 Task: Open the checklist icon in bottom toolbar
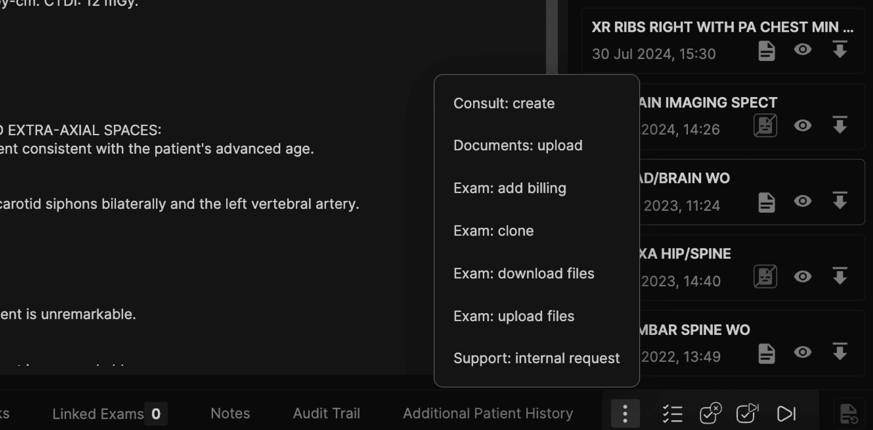[x=672, y=413]
